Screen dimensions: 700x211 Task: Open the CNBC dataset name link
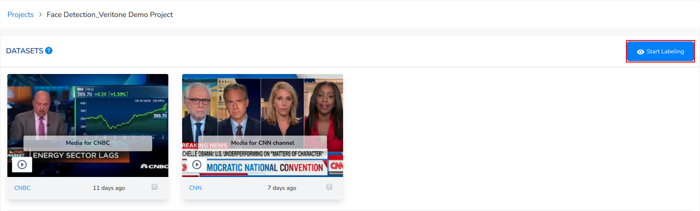pyautogui.click(x=23, y=188)
